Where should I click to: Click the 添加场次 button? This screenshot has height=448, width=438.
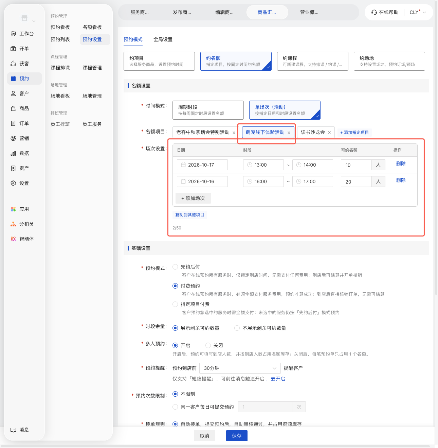coord(193,198)
